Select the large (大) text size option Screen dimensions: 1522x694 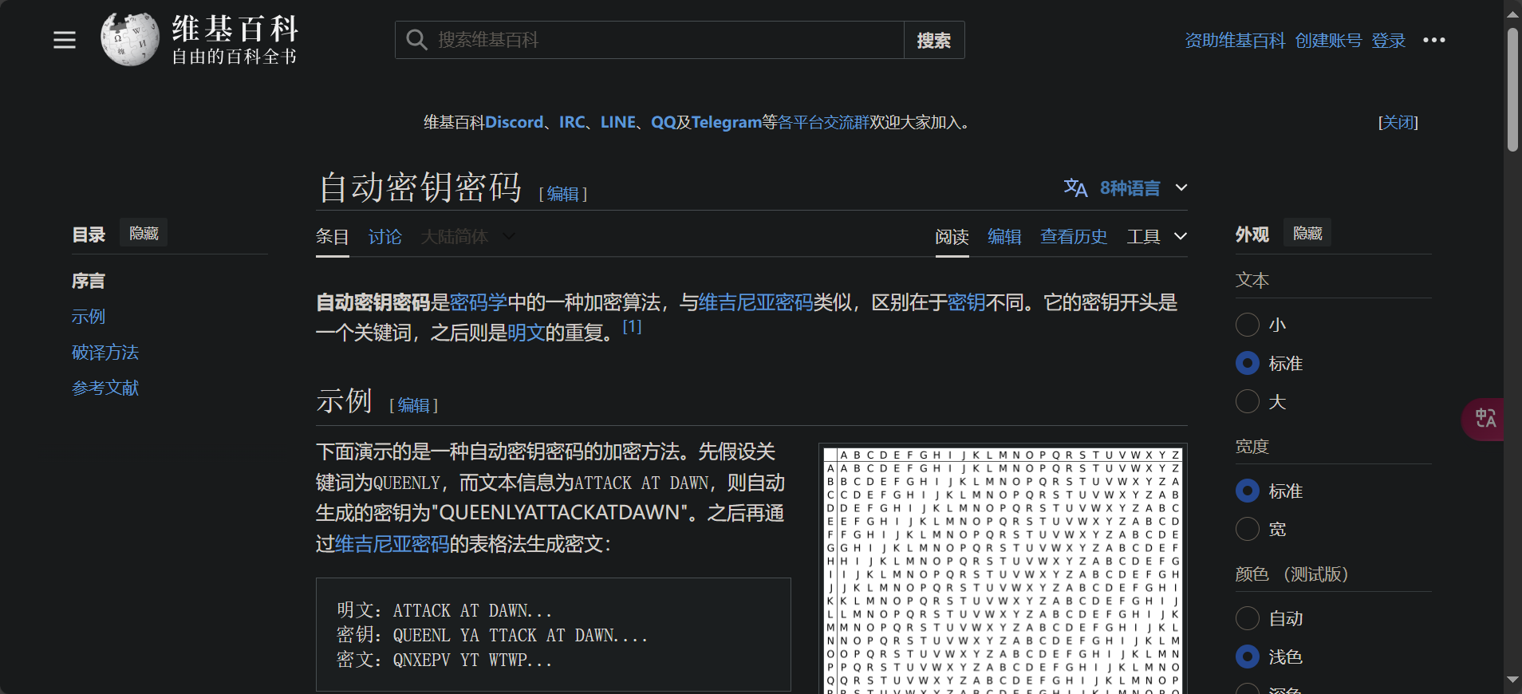click(1248, 401)
